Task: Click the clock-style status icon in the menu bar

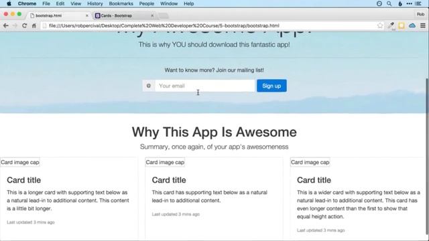Action: pos(379,3)
